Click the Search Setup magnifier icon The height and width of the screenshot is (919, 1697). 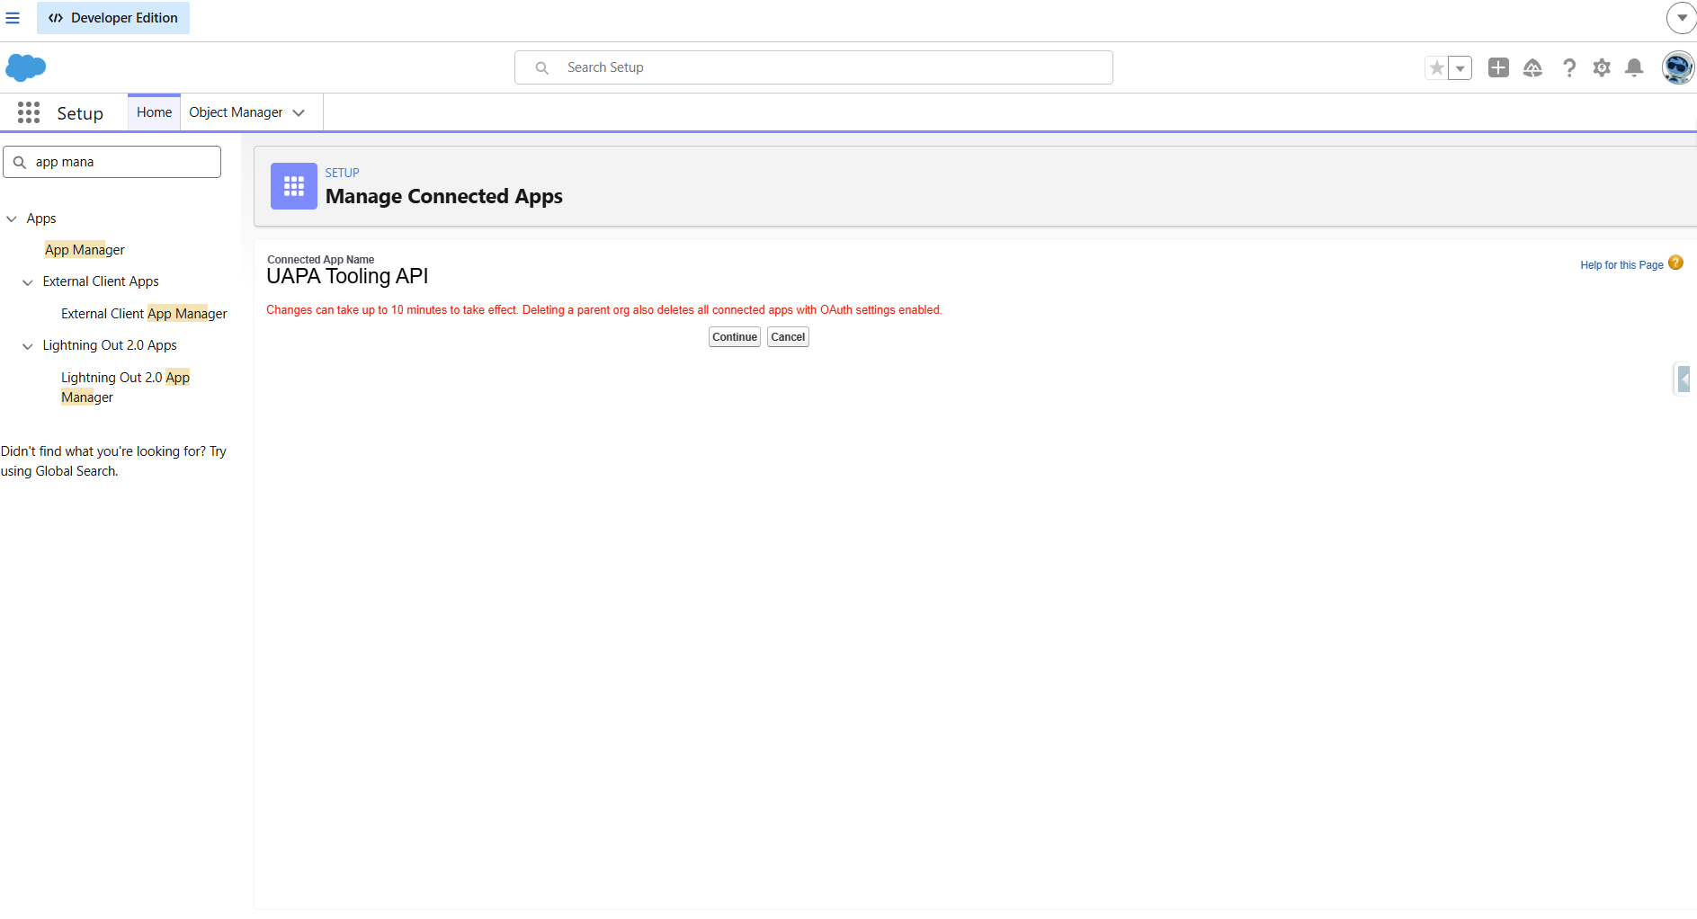(541, 67)
